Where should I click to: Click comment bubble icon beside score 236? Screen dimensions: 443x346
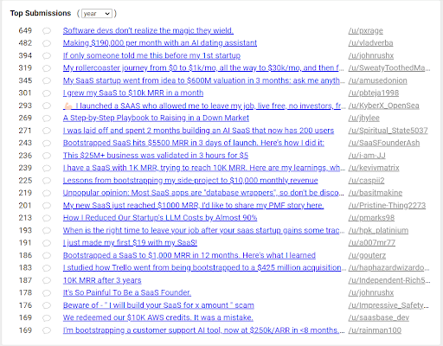click(x=47, y=156)
